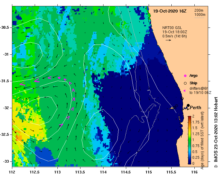The width and height of the screenshot is (221, 177).
Task: Click the latitude axis label '-31'
Action: (6, 54)
